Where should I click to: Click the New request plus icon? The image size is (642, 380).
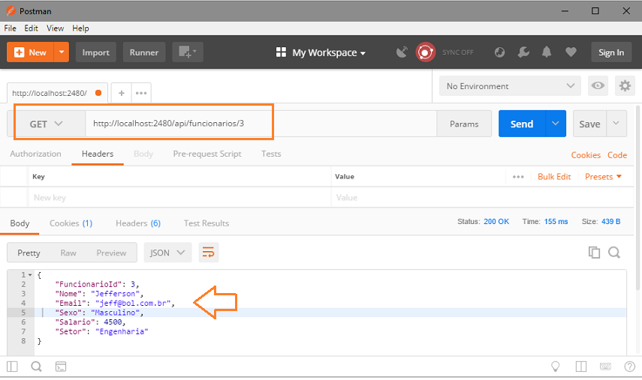pyautogui.click(x=20, y=52)
